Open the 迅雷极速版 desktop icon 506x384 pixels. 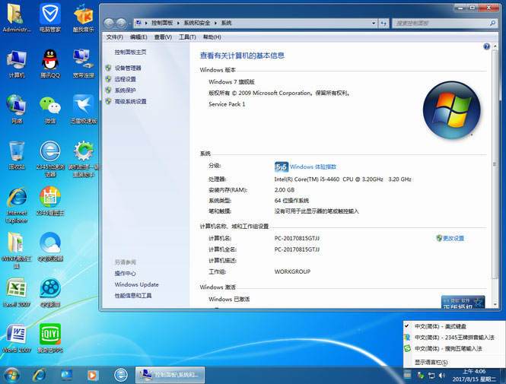(83, 109)
